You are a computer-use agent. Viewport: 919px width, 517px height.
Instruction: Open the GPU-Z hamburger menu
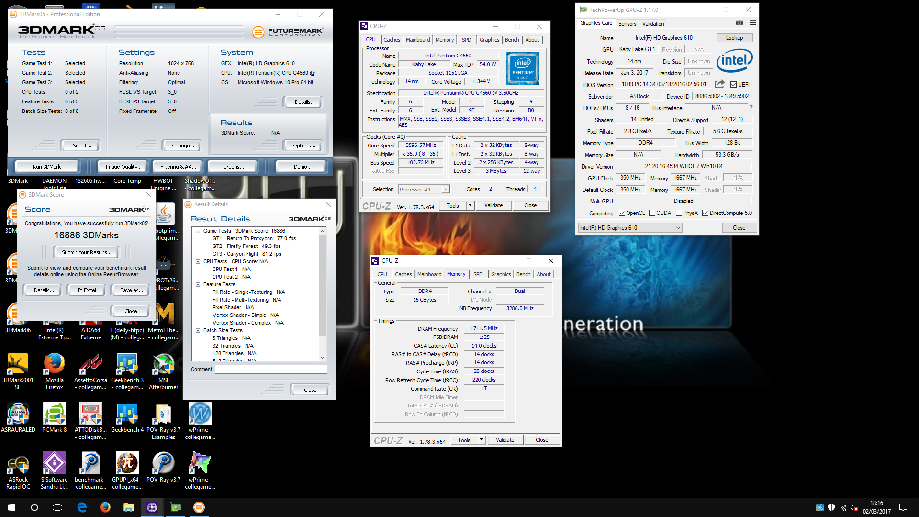pos(752,23)
